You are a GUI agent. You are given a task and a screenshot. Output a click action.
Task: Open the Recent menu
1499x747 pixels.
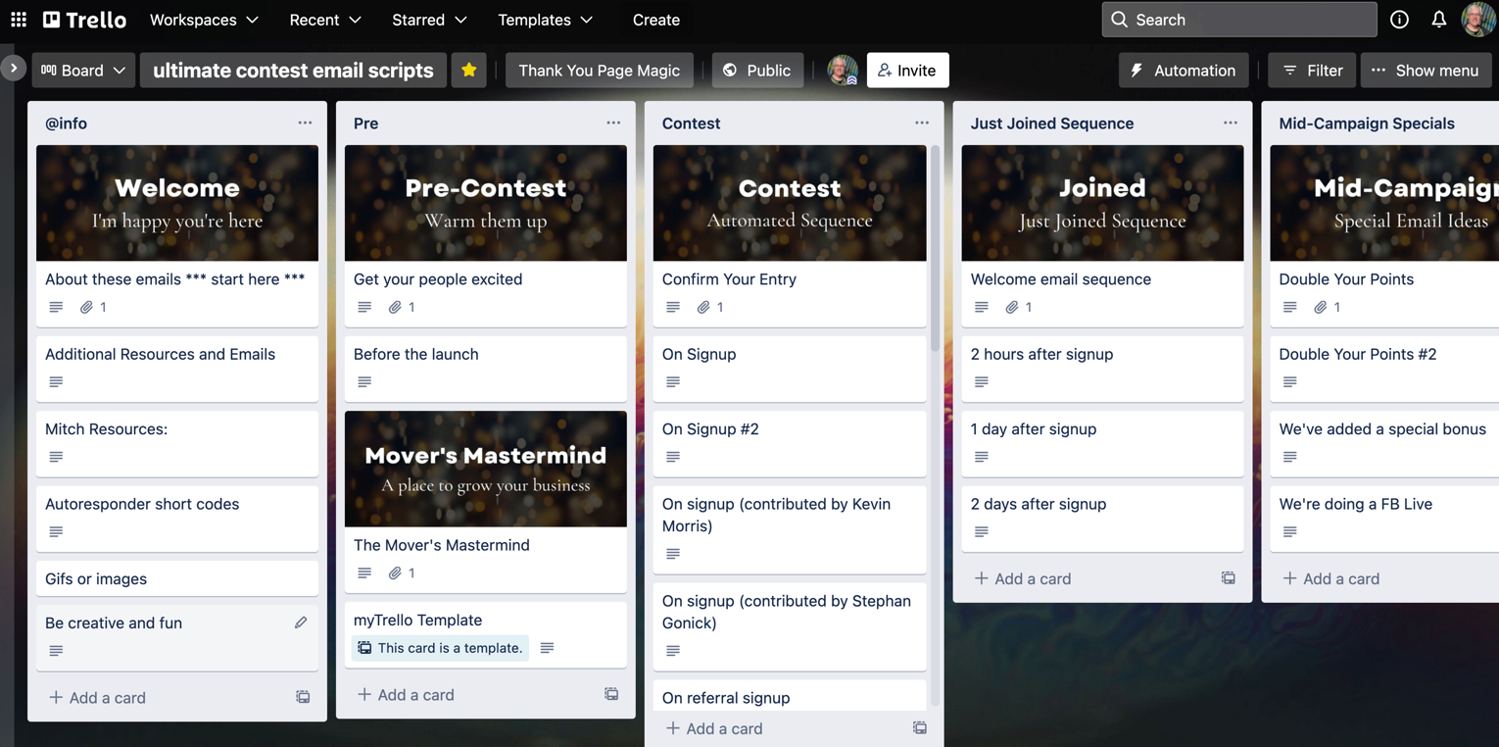pyautogui.click(x=324, y=20)
